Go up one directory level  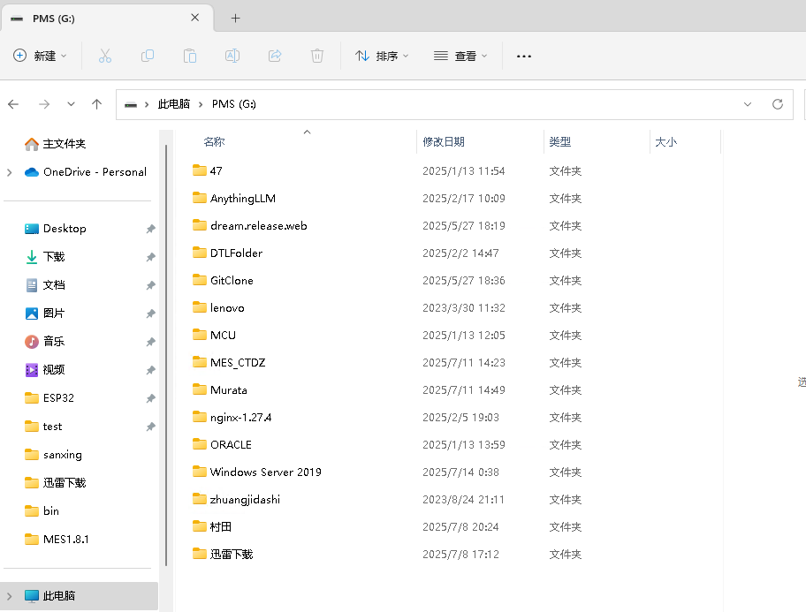tap(97, 104)
